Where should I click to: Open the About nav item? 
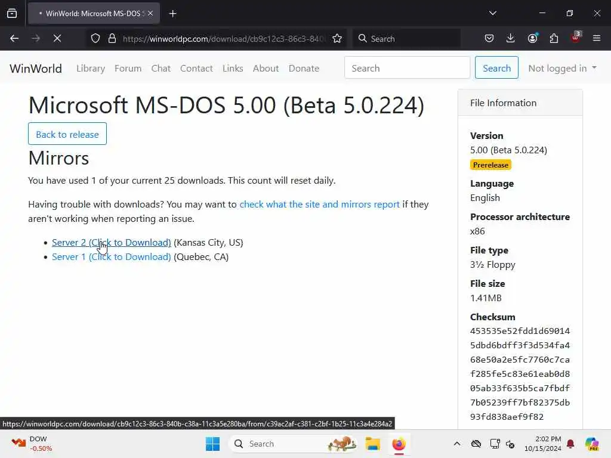(266, 69)
